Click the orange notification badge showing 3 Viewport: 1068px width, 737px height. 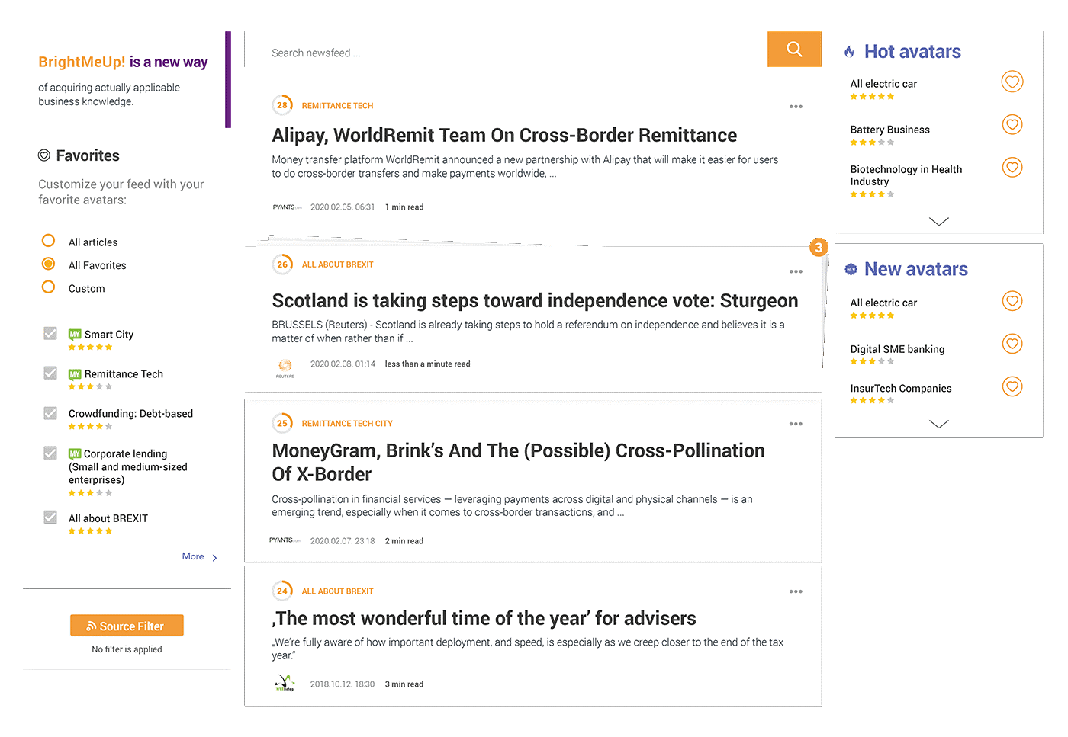coord(819,247)
